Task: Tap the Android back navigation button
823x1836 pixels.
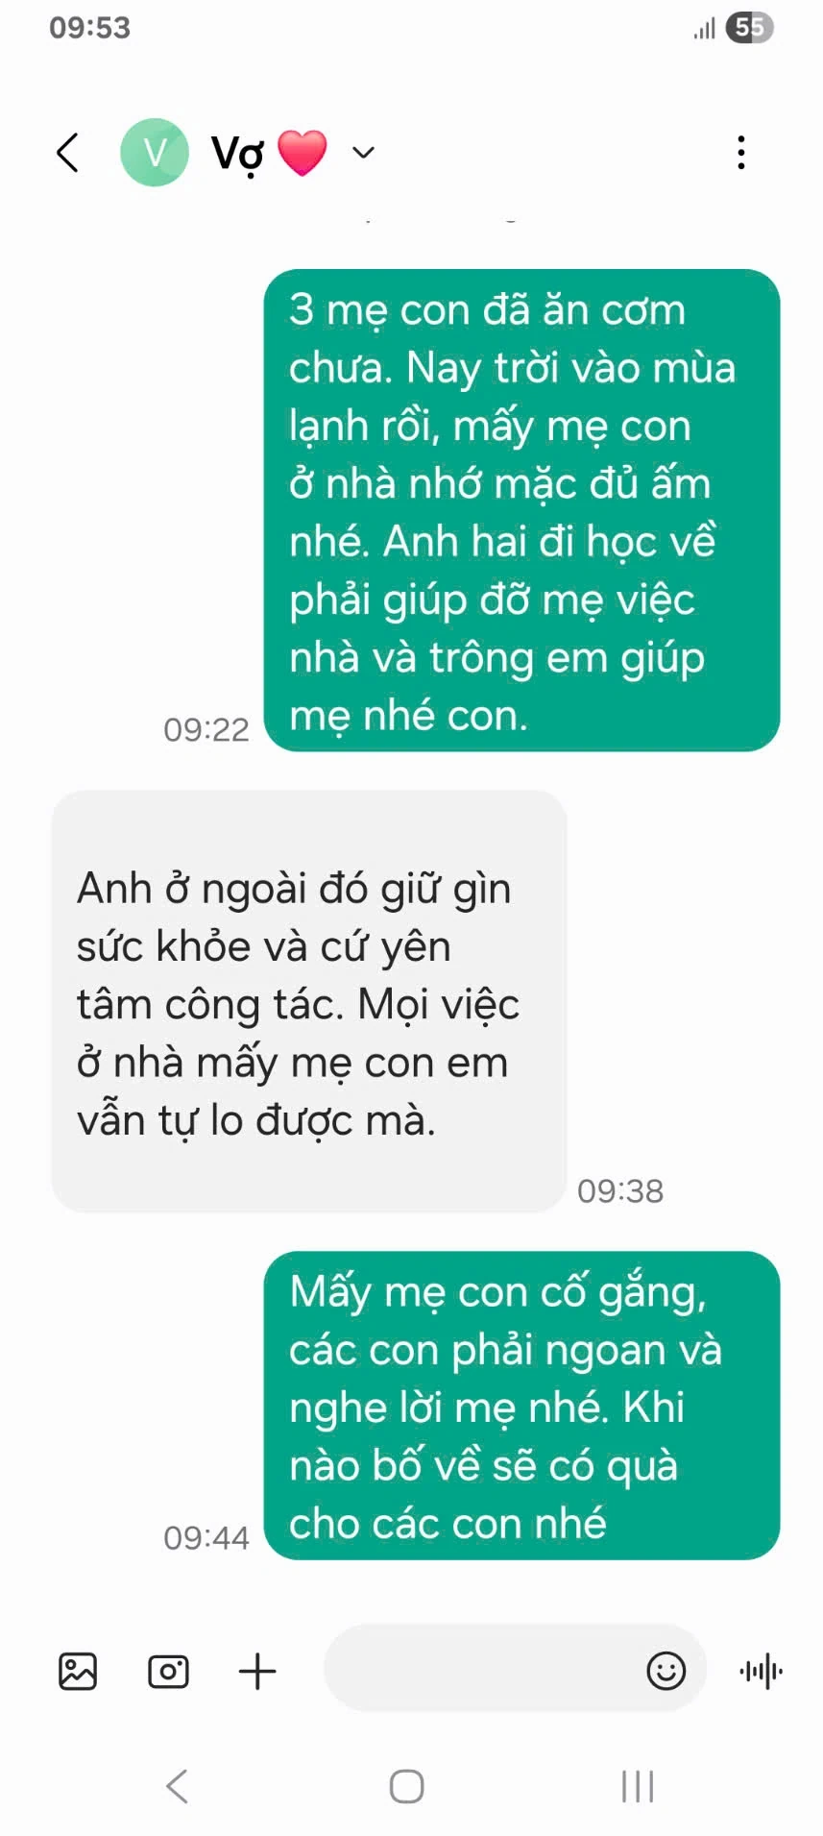Action: pos(178,1787)
